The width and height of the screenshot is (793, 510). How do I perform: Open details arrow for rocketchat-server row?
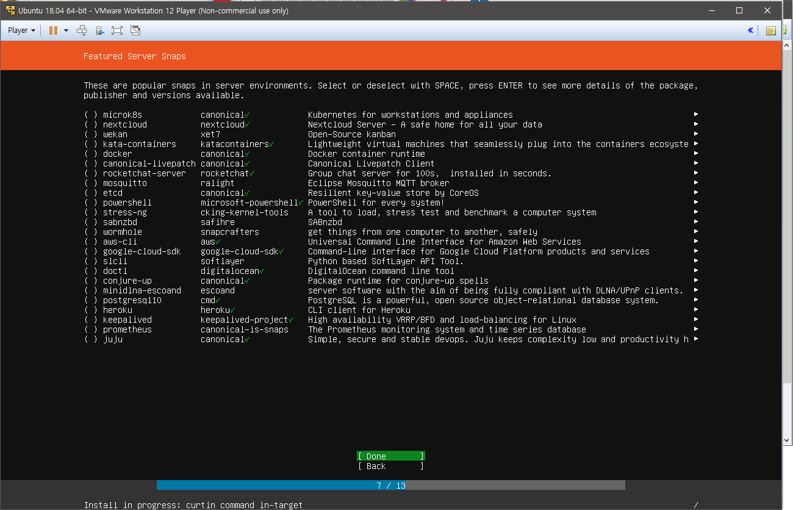coord(696,173)
